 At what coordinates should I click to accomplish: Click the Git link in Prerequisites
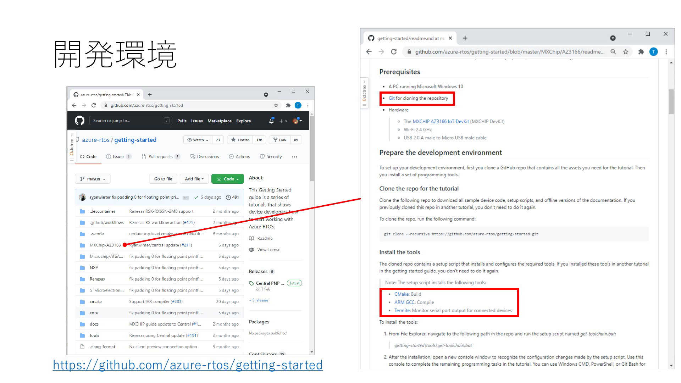(x=392, y=98)
